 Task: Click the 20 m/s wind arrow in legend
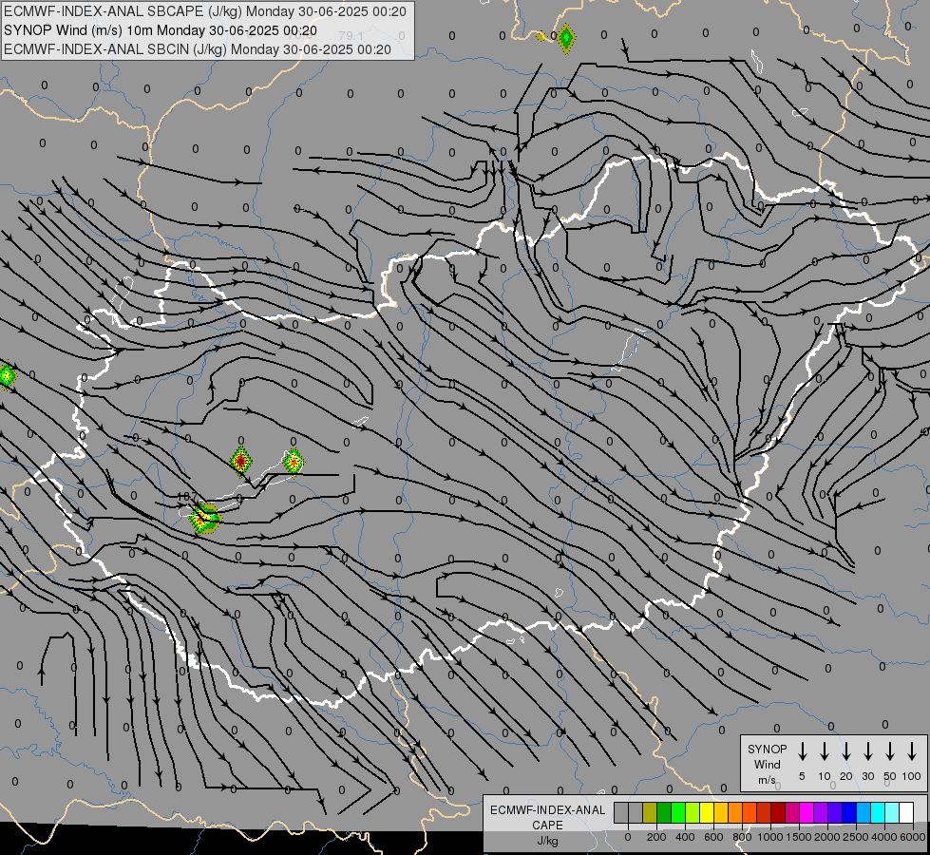point(846,751)
